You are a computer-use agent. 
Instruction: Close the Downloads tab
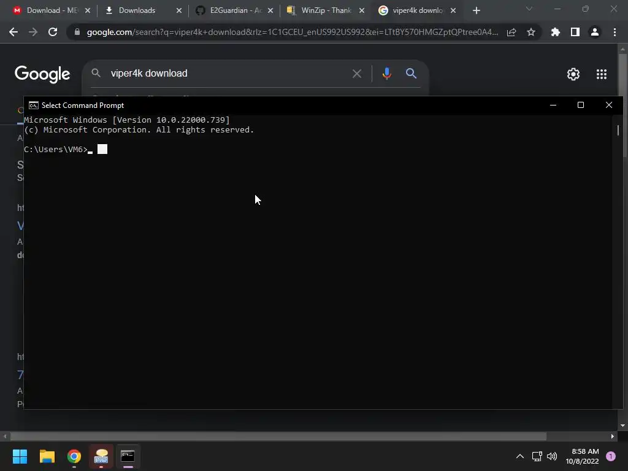click(179, 10)
